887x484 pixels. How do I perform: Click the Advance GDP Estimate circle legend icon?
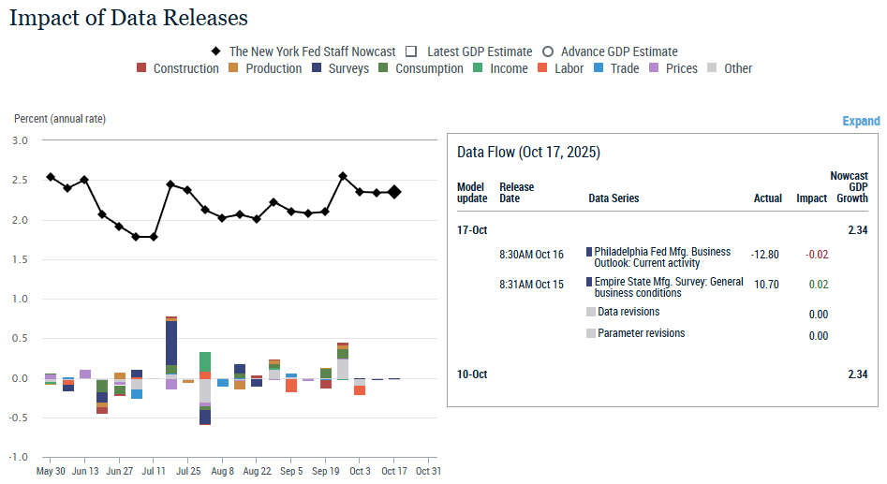[x=548, y=51]
